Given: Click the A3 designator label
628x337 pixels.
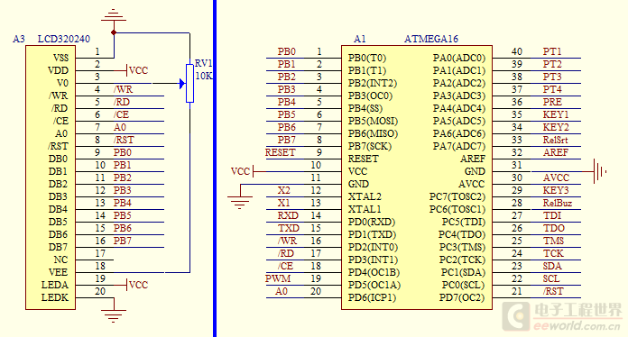Looking at the screenshot, I should click(19, 39).
